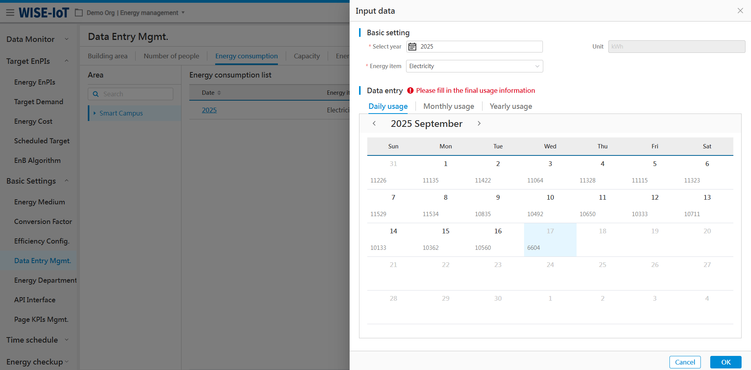
Task: Open Conversion Factor in the sidebar
Action: (43, 222)
